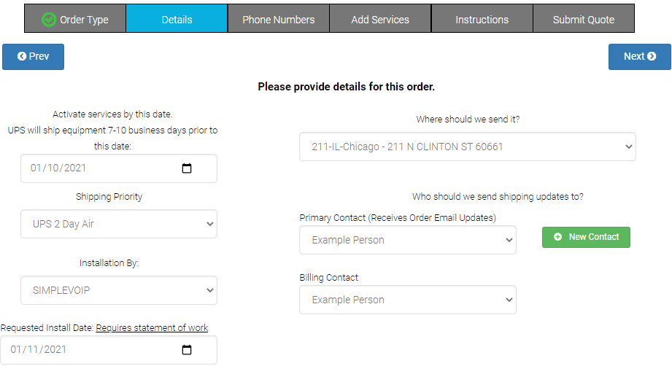
Task: Click the Shipping Priority label
Action: point(109,196)
